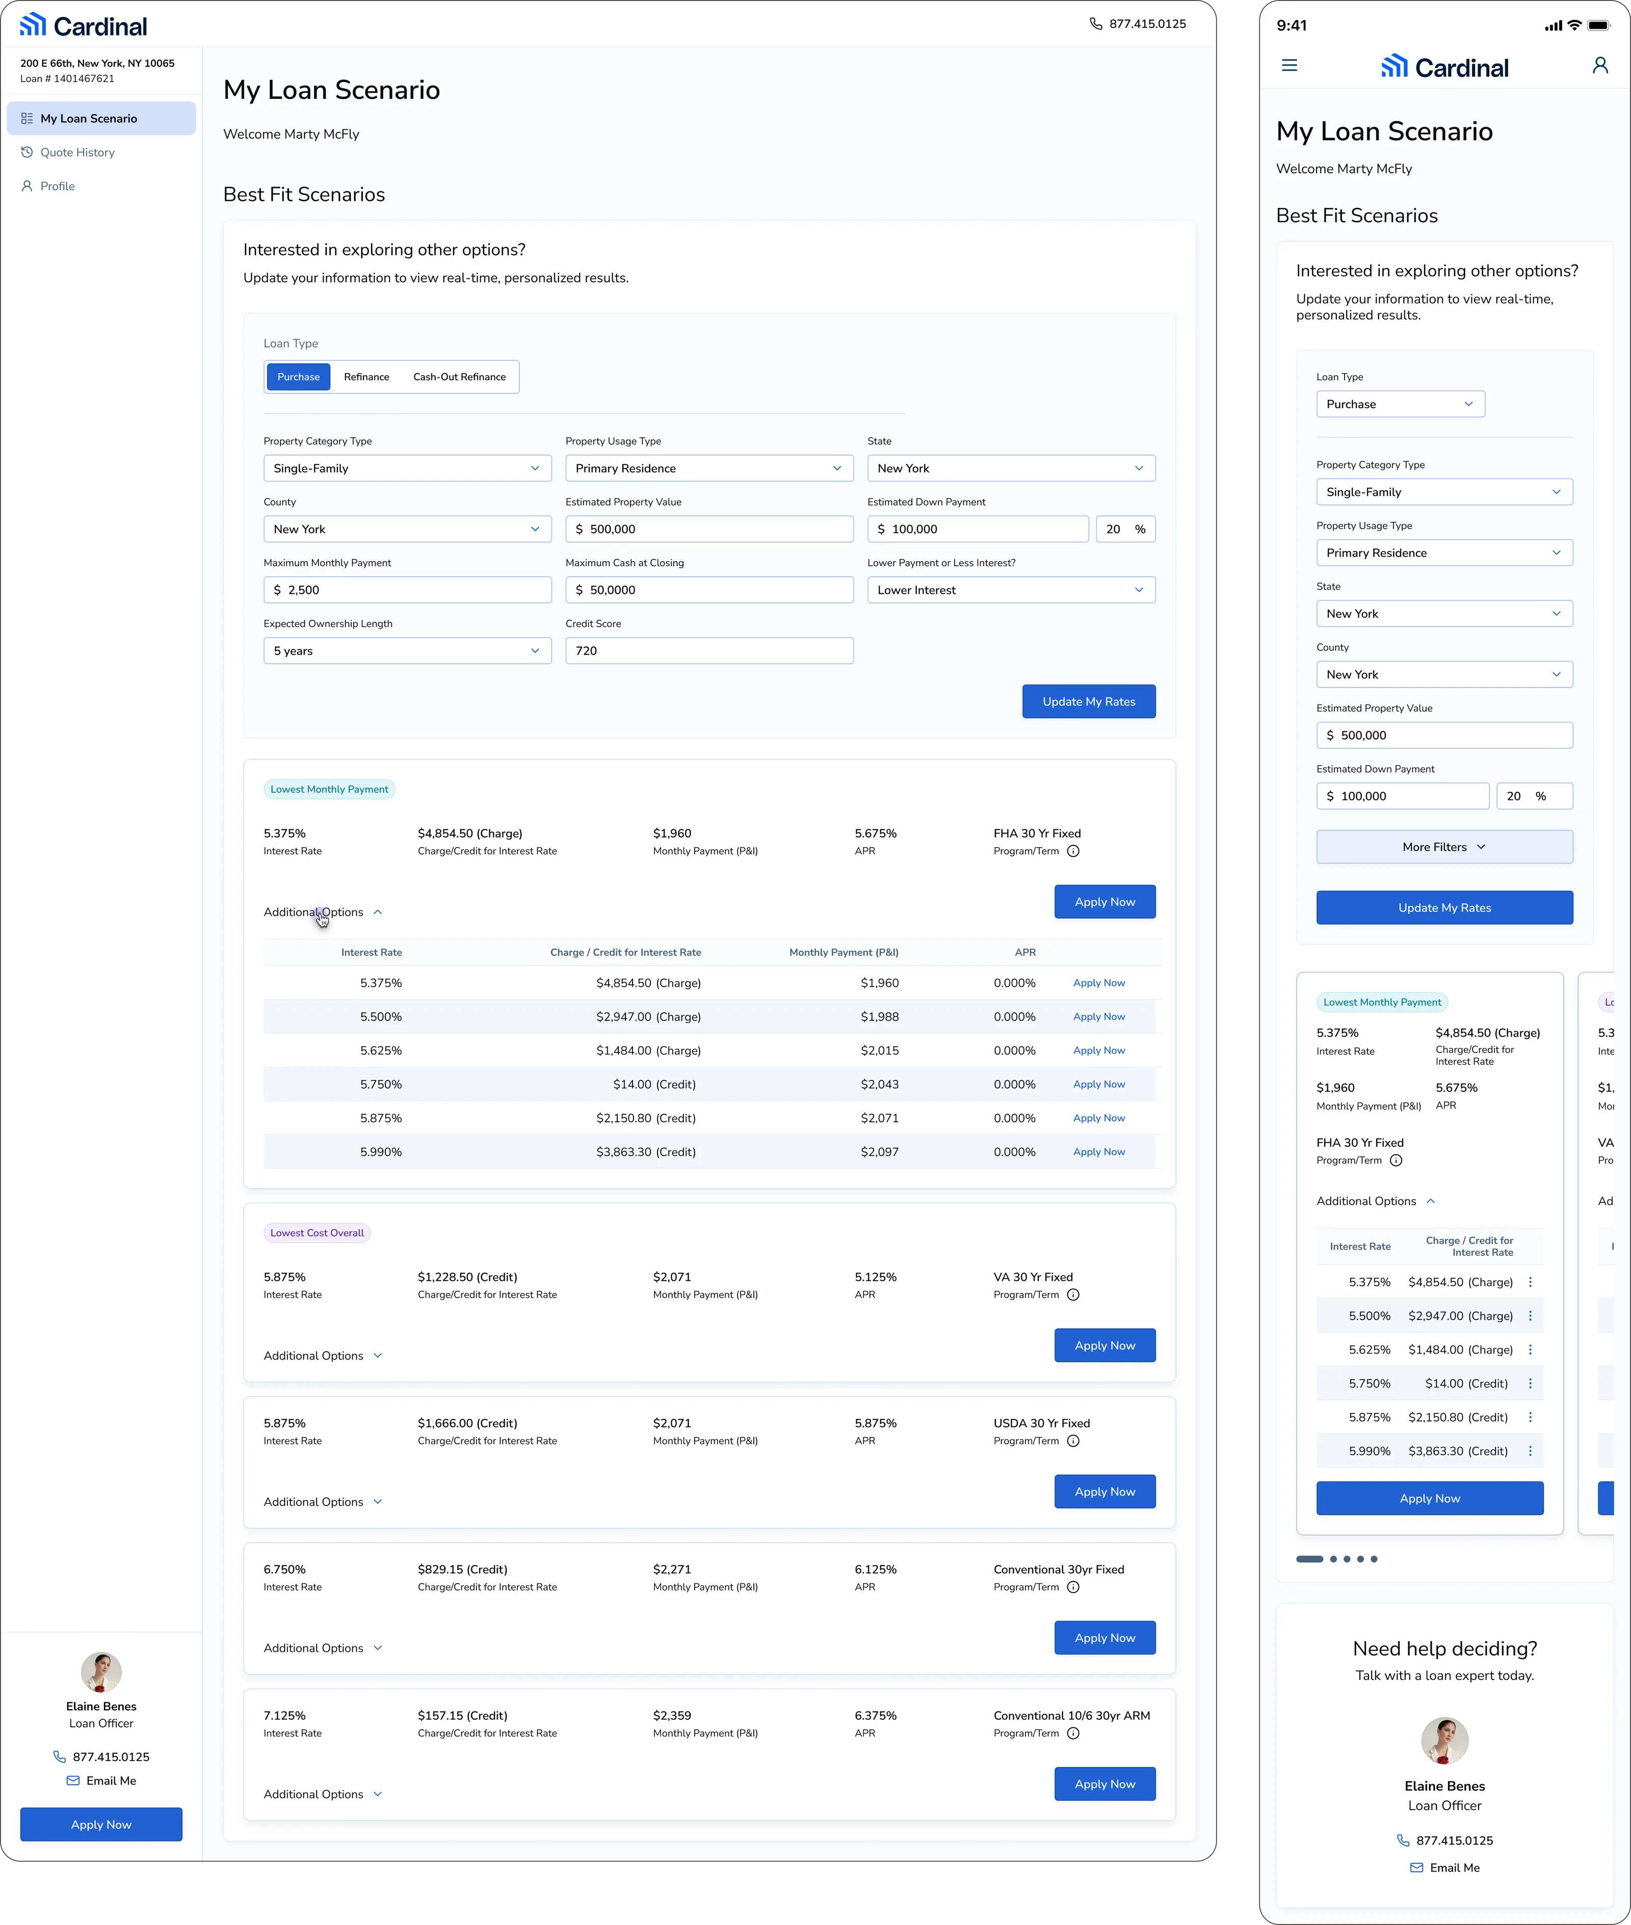The image size is (1631, 1925).
Task: Open the mobile hamburger menu
Action: (x=1289, y=66)
